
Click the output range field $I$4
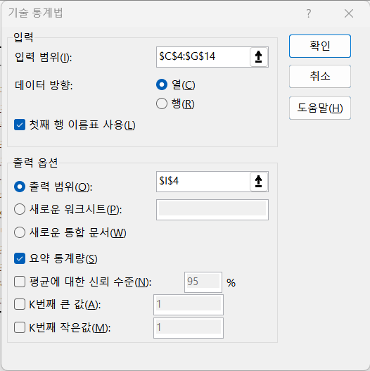pos(203,182)
